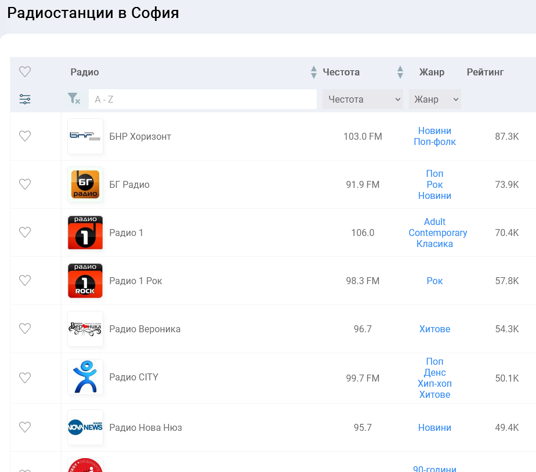Toggle the favorites heart in table header

click(x=25, y=72)
